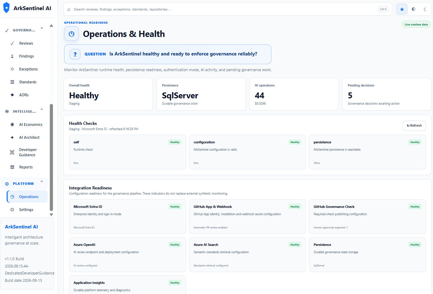Viewport: 433px width, 294px height.
Task: Click the Settings gear icon in sidebar
Action: [x=12, y=210]
